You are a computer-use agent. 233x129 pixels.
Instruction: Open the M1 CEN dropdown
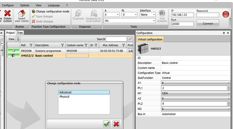[x=229, y=93]
